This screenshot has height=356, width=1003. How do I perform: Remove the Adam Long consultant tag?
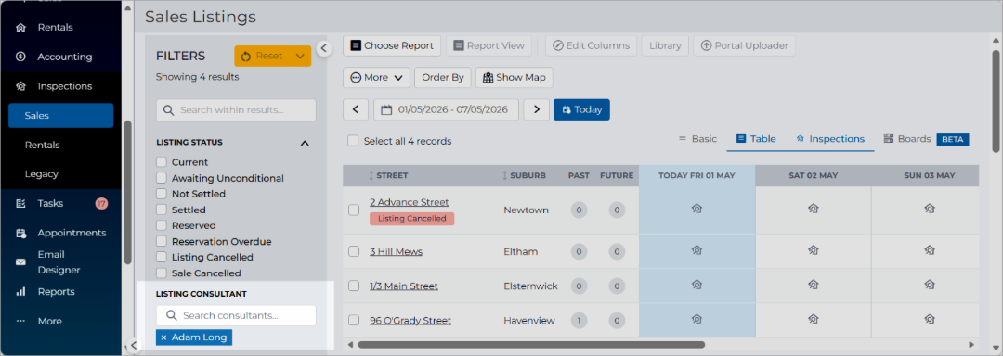click(x=163, y=337)
